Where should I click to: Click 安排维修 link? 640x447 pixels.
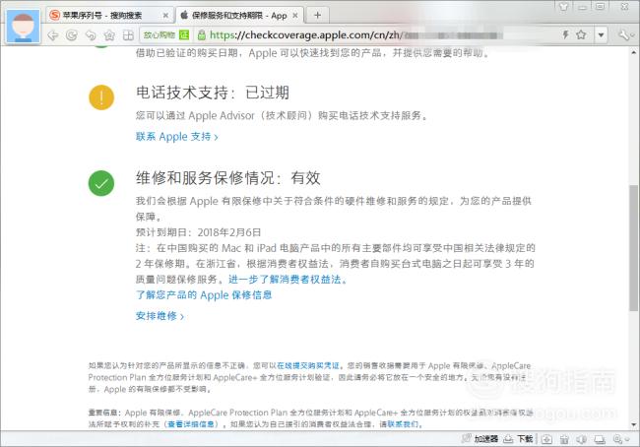pos(160,315)
